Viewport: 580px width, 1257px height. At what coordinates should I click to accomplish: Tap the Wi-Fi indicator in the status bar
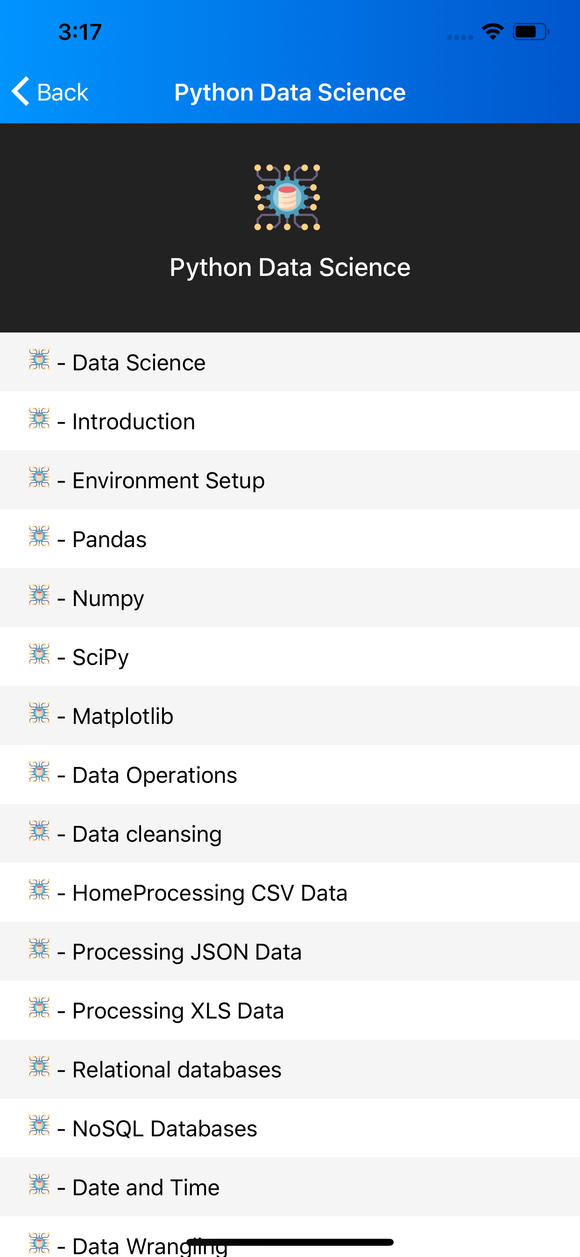492,31
